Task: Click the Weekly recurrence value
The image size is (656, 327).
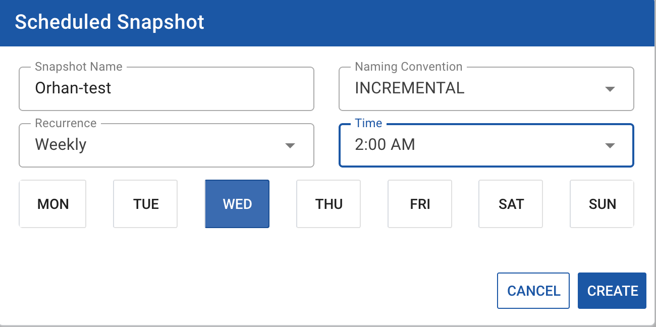Action: click(x=61, y=145)
